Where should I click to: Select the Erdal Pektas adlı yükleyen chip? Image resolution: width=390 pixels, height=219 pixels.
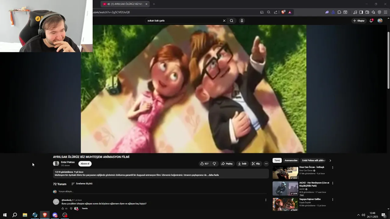314,160
